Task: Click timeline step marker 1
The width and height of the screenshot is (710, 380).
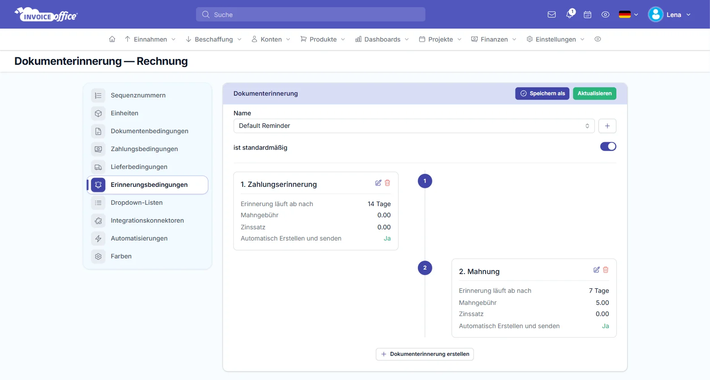Action: pyautogui.click(x=425, y=181)
